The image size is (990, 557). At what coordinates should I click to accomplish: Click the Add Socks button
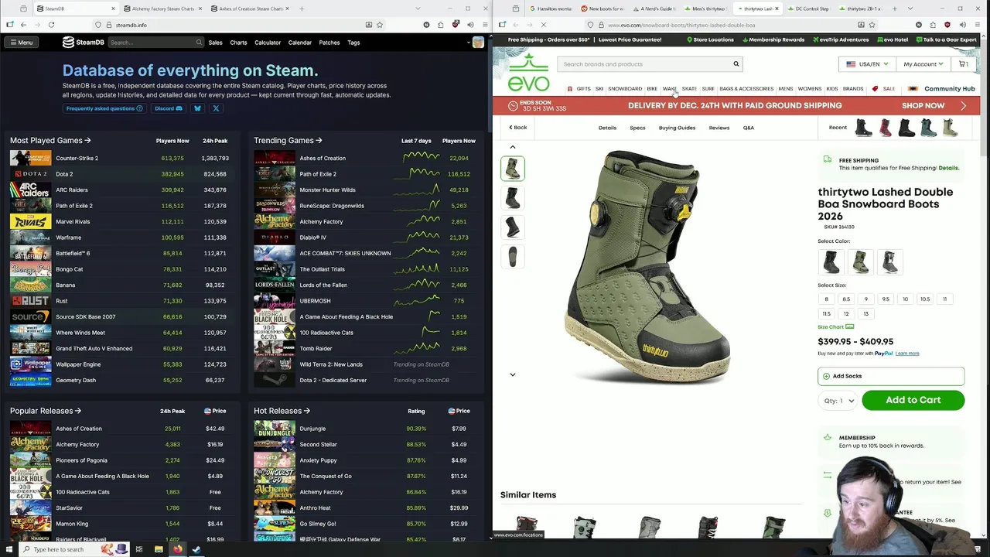pyautogui.click(x=891, y=376)
